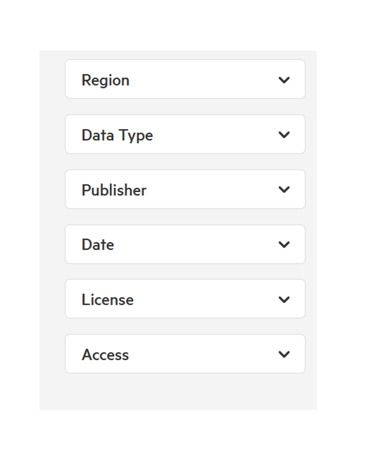Select the Region label text
The image size is (366, 471).
106,81
